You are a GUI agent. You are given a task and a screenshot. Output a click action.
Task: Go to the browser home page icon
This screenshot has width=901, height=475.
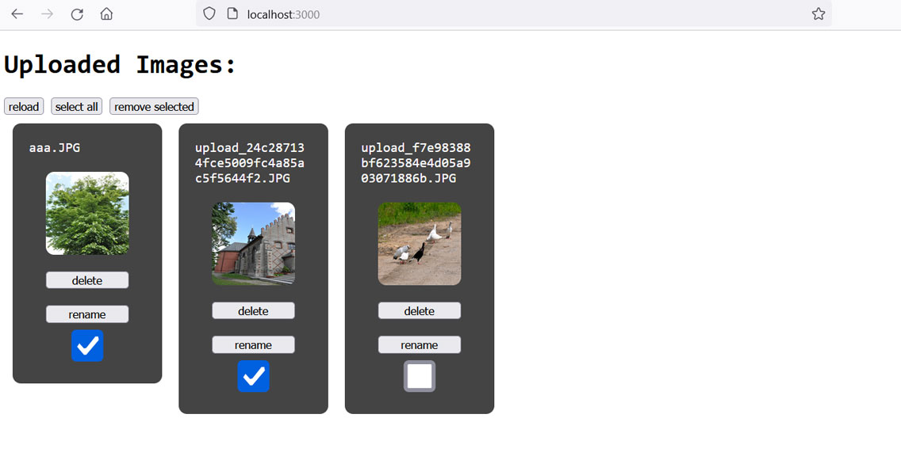106,14
